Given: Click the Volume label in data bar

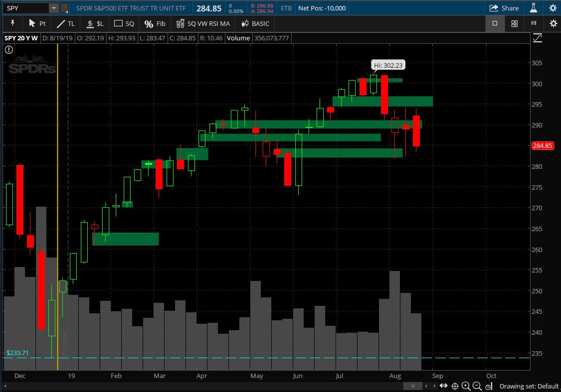Looking at the screenshot, I should [238, 38].
